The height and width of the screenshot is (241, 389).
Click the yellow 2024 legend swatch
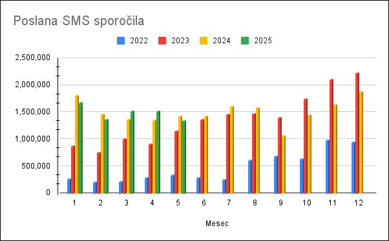pos(204,41)
